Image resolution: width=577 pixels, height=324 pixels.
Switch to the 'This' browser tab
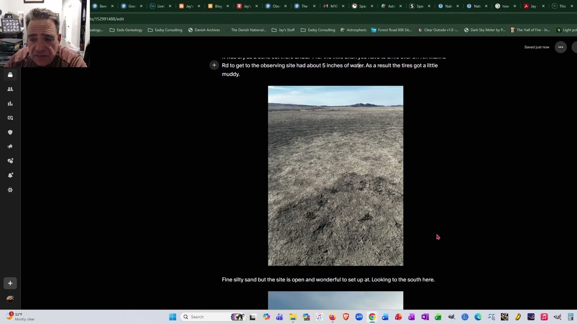pos(562,6)
